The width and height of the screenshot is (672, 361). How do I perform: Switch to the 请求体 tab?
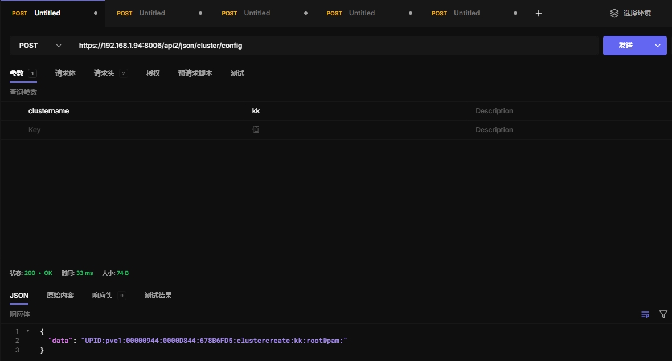click(65, 73)
